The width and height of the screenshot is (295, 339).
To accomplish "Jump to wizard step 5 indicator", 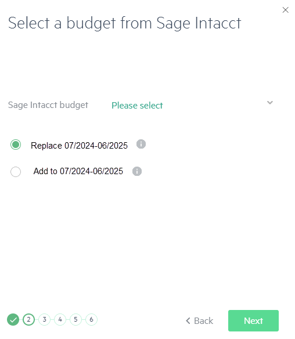I will pos(75,319).
